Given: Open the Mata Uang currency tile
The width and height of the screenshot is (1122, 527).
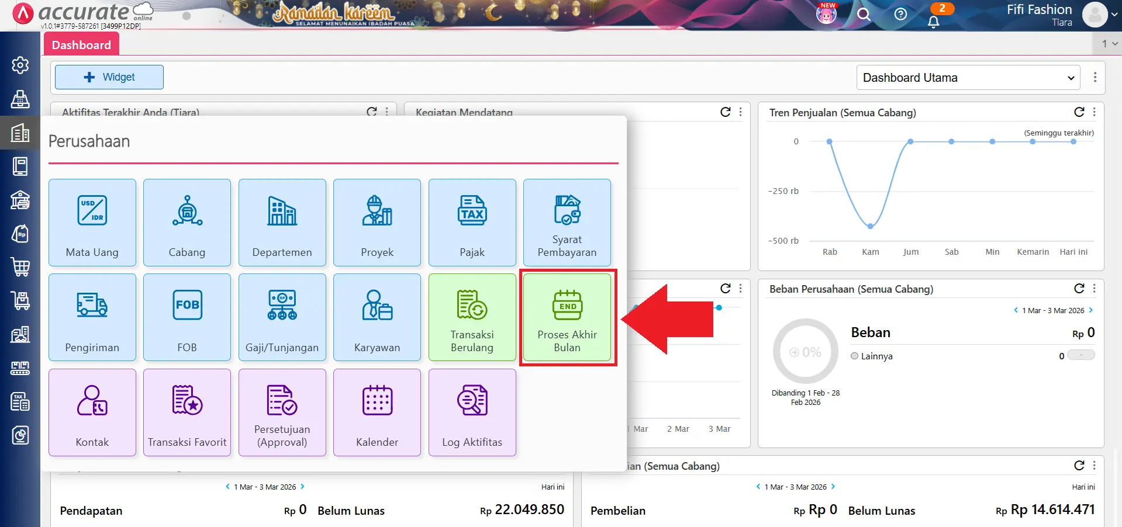Looking at the screenshot, I should point(92,223).
